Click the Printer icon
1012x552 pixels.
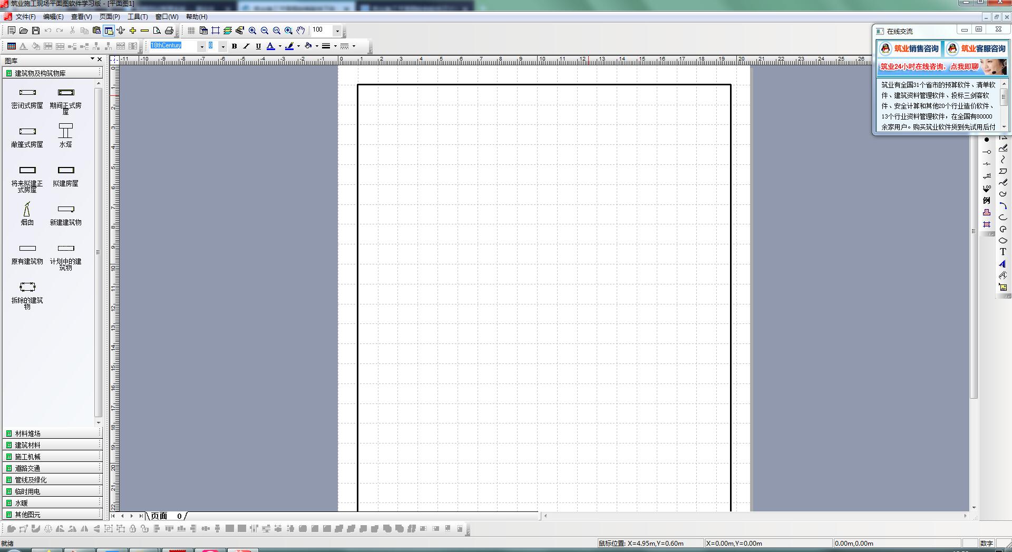pos(169,31)
